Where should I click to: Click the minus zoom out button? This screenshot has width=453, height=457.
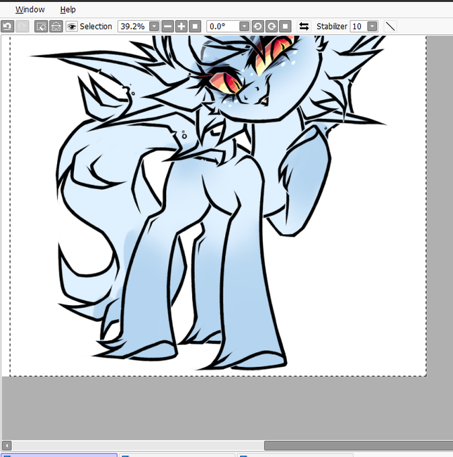pyautogui.click(x=167, y=26)
